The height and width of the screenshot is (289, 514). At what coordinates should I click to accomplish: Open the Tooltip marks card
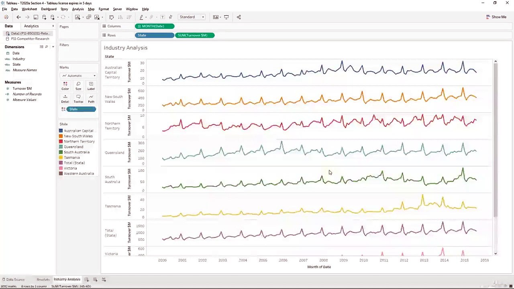click(78, 99)
